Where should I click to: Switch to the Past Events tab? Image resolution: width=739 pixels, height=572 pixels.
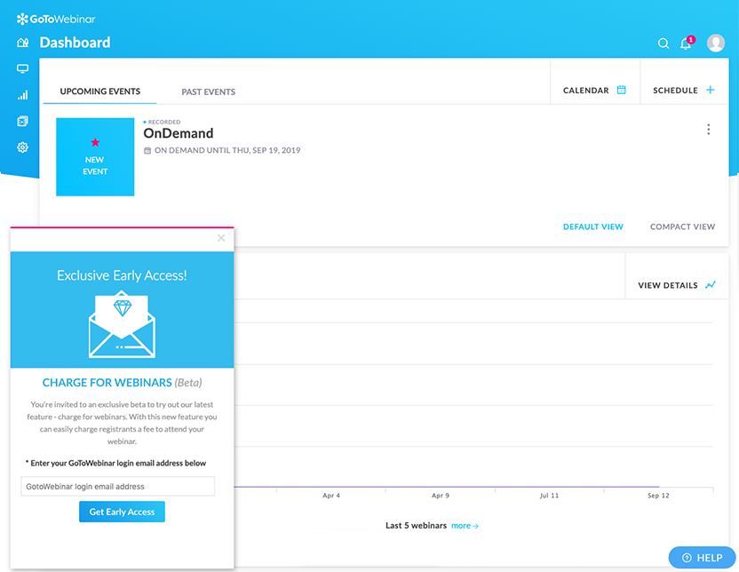pyautogui.click(x=209, y=91)
